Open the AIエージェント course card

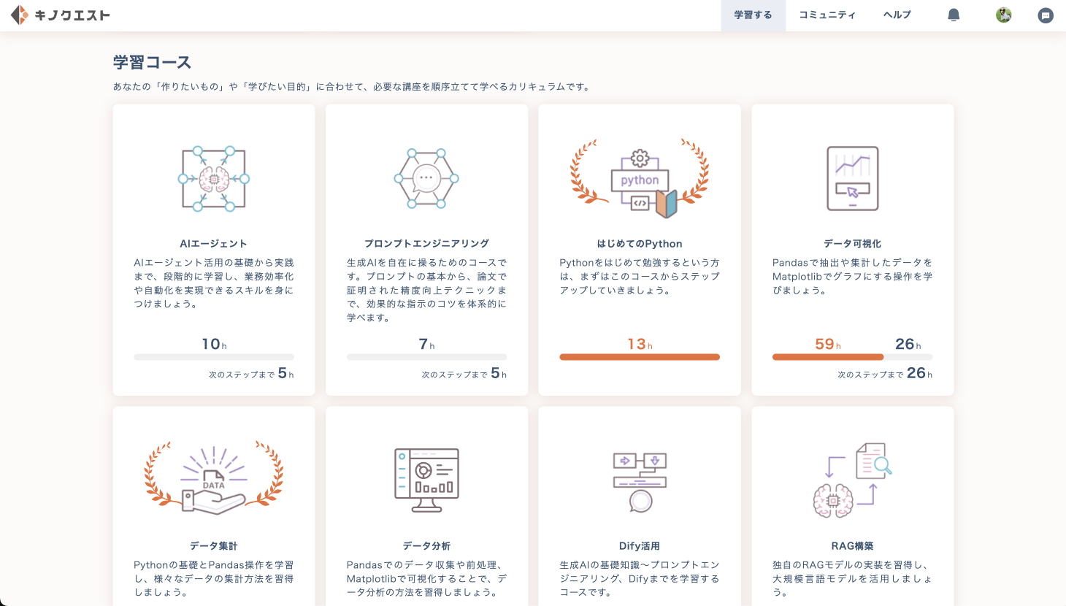point(213,250)
